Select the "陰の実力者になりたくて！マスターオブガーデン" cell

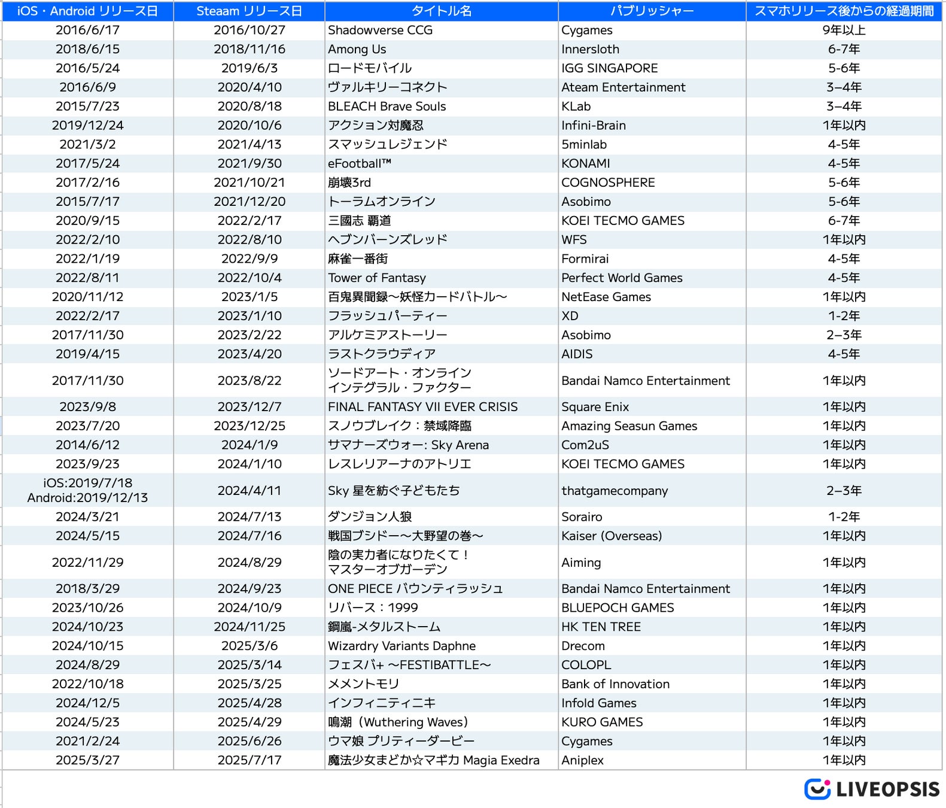(x=442, y=563)
